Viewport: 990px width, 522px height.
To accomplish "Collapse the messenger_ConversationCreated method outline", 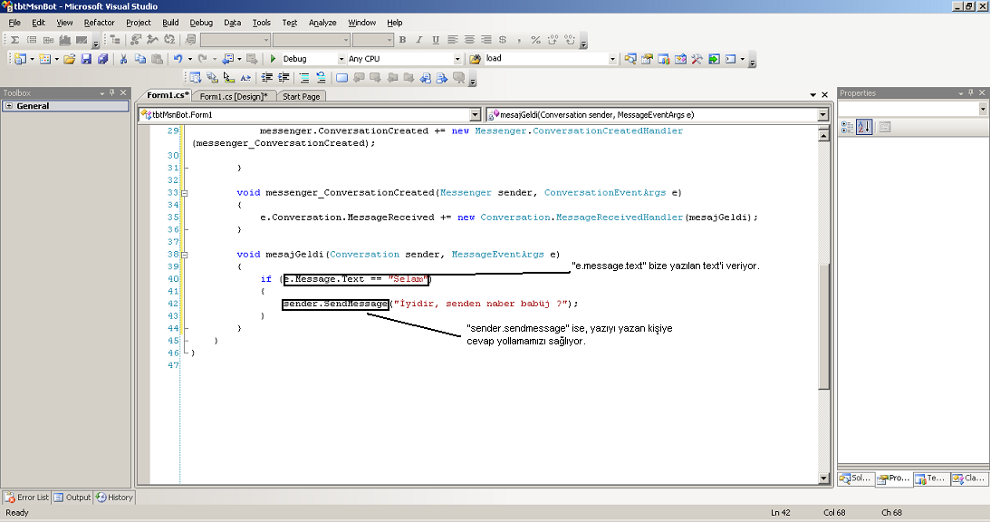I will (185, 193).
